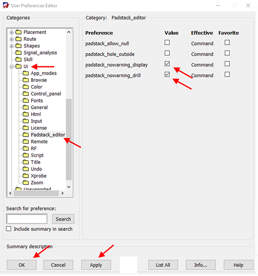Viewport: 258px width, 276px height.
Task: Click the Script folder icon
Action: [x=26, y=156]
